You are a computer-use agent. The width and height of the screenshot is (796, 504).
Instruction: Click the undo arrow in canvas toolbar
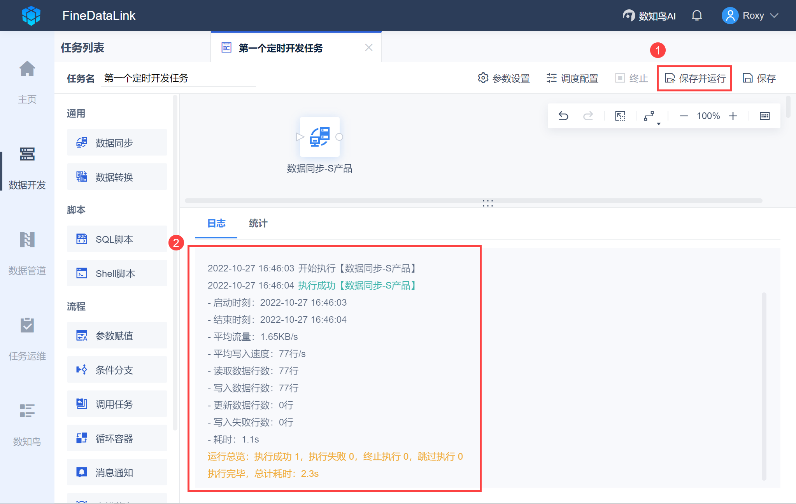point(563,116)
